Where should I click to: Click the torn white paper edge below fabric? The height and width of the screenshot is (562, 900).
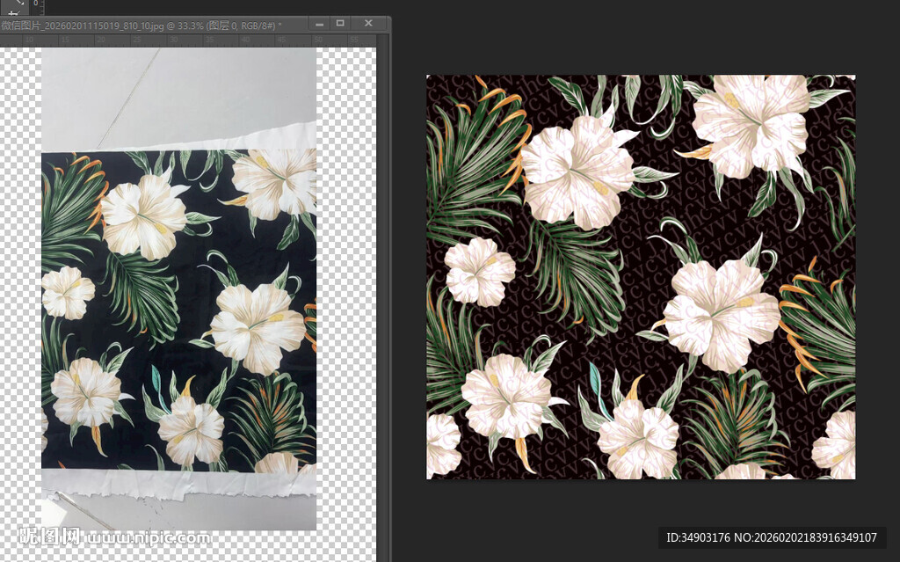[x=176, y=483]
